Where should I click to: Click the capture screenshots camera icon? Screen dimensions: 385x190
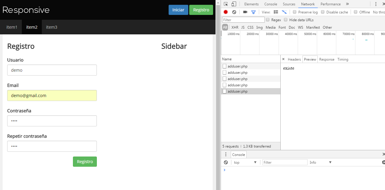tap(245, 12)
